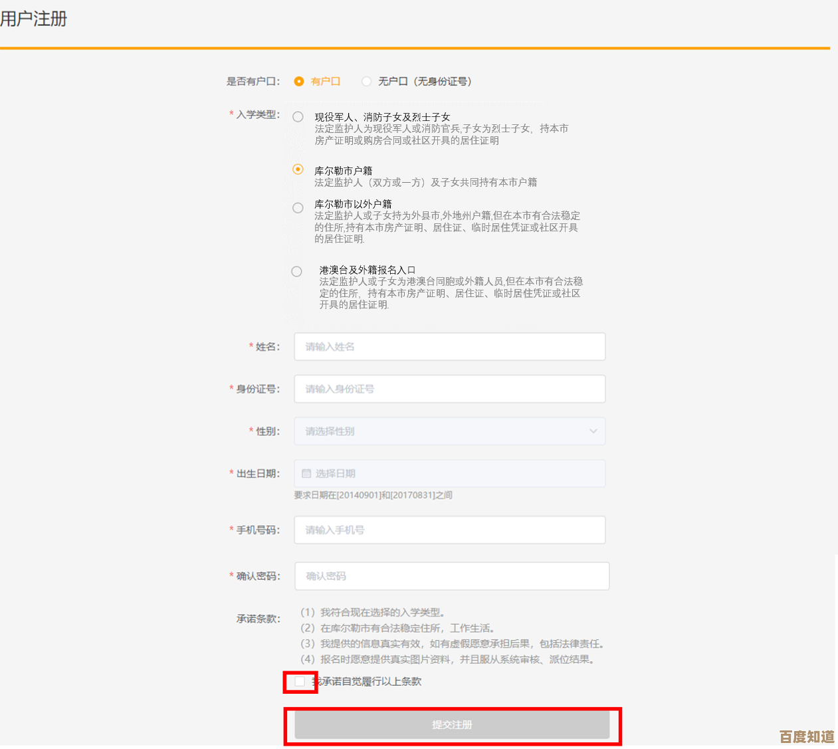
Task: Tick the commitment agreement checkbox
Action: coord(300,682)
